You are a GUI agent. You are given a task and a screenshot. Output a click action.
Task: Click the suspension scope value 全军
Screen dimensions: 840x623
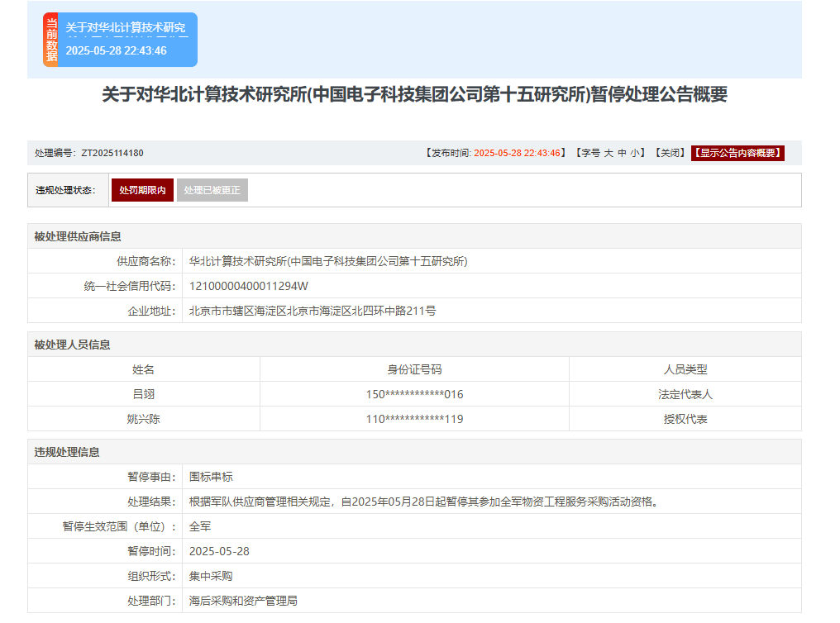pyautogui.click(x=200, y=526)
